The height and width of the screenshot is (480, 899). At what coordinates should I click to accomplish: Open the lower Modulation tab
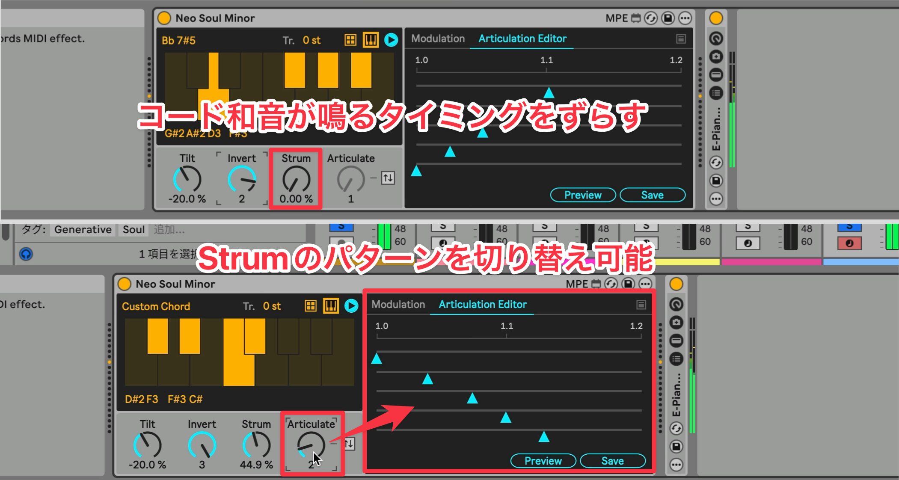coord(398,305)
